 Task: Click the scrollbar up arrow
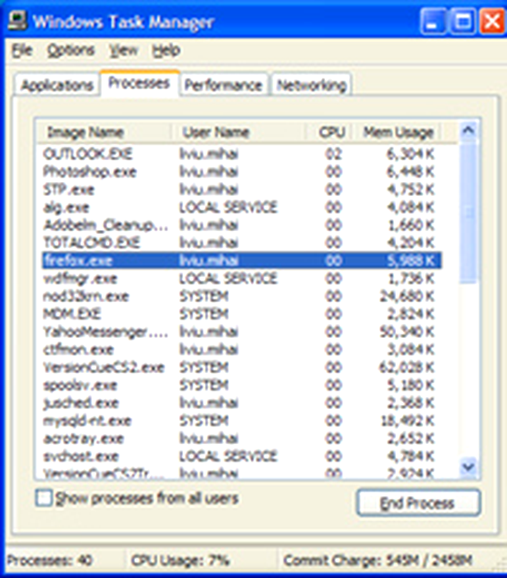click(x=468, y=130)
